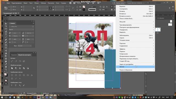Open the Таблица menu
This screenshot has height=99, width=176.
tap(43, 3)
